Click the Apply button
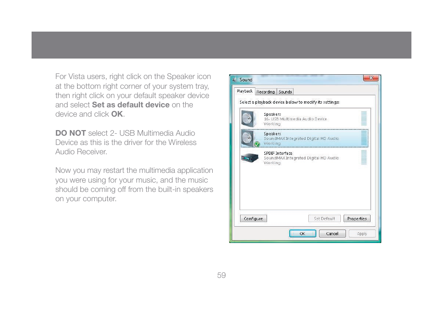The image size is (443, 309). click(362, 234)
